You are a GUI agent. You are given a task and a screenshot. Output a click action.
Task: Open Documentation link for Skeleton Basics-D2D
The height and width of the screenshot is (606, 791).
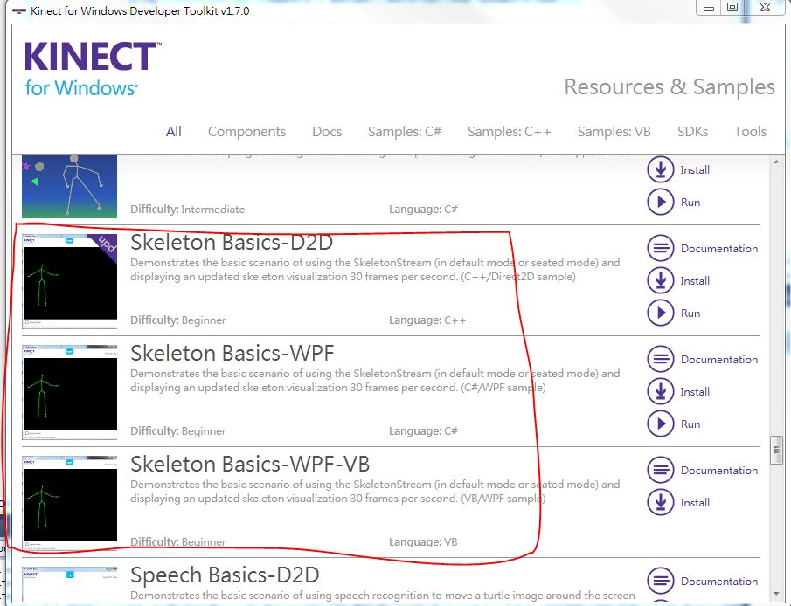[718, 249]
